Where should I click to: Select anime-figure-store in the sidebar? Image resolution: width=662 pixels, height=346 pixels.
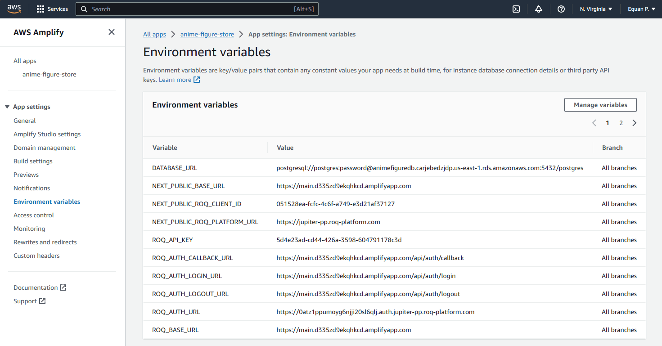tap(50, 74)
